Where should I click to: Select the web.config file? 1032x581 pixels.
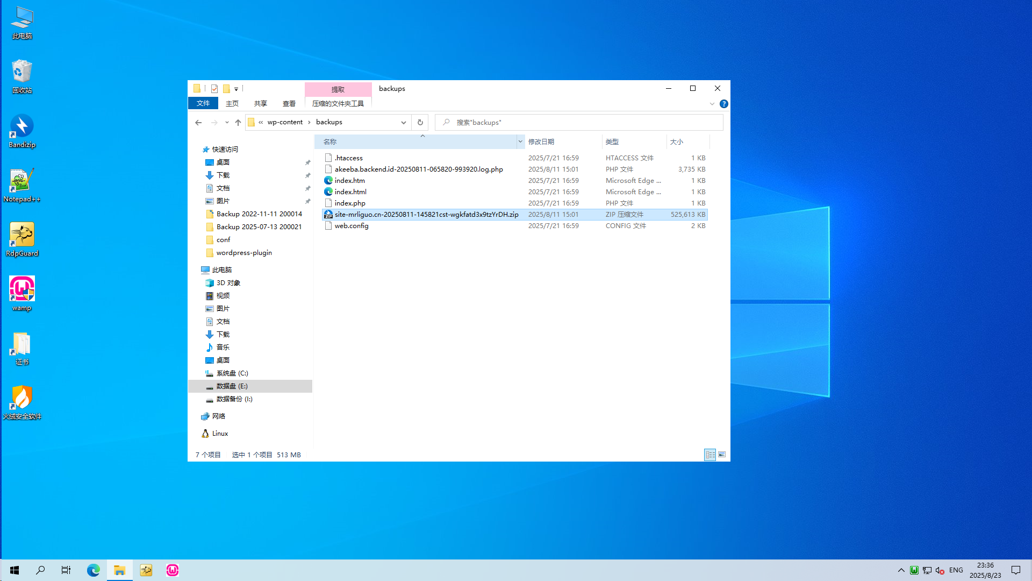tap(352, 226)
